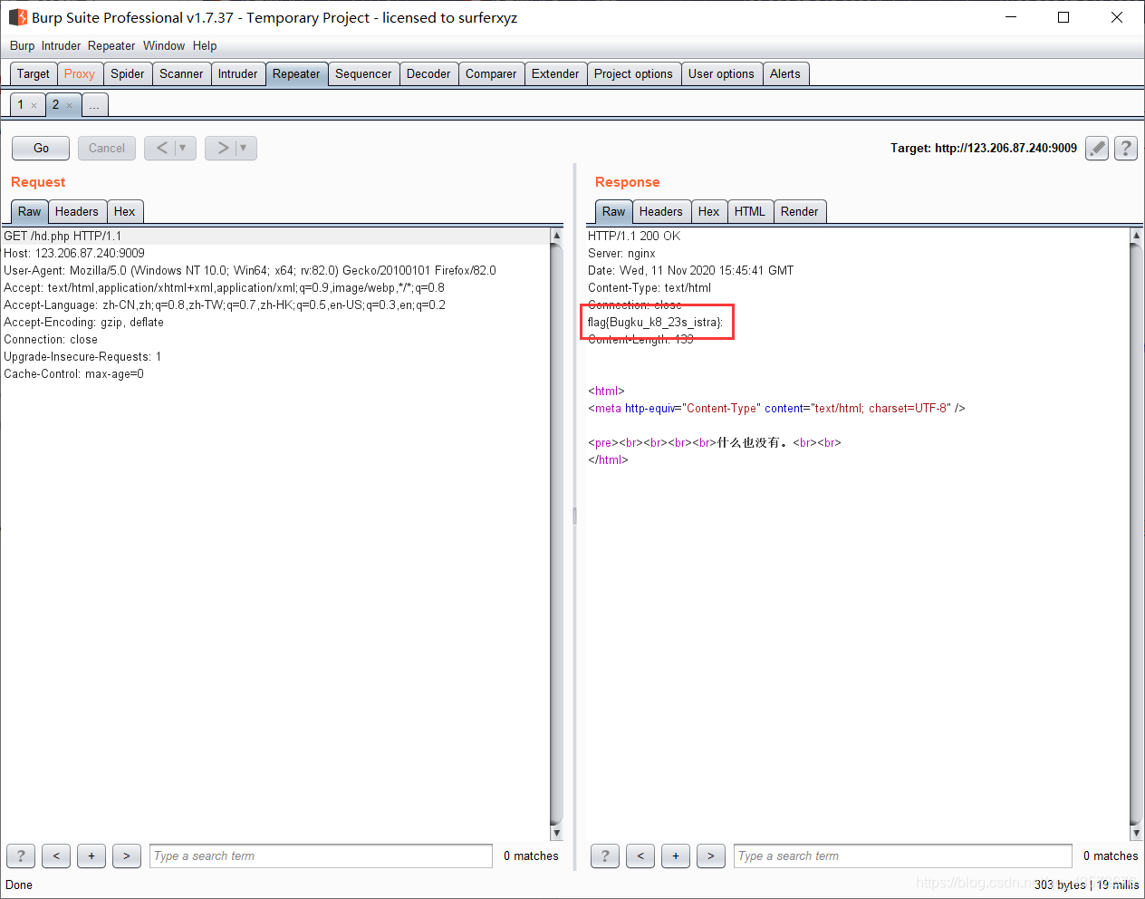This screenshot has width=1145, height=899.
Task: Click the Burp Suite logo icon
Action: pyautogui.click(x=17, y=17)
